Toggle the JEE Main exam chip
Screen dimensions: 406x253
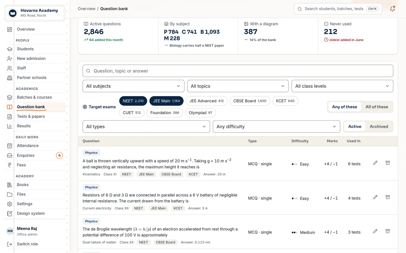[166, 101]
